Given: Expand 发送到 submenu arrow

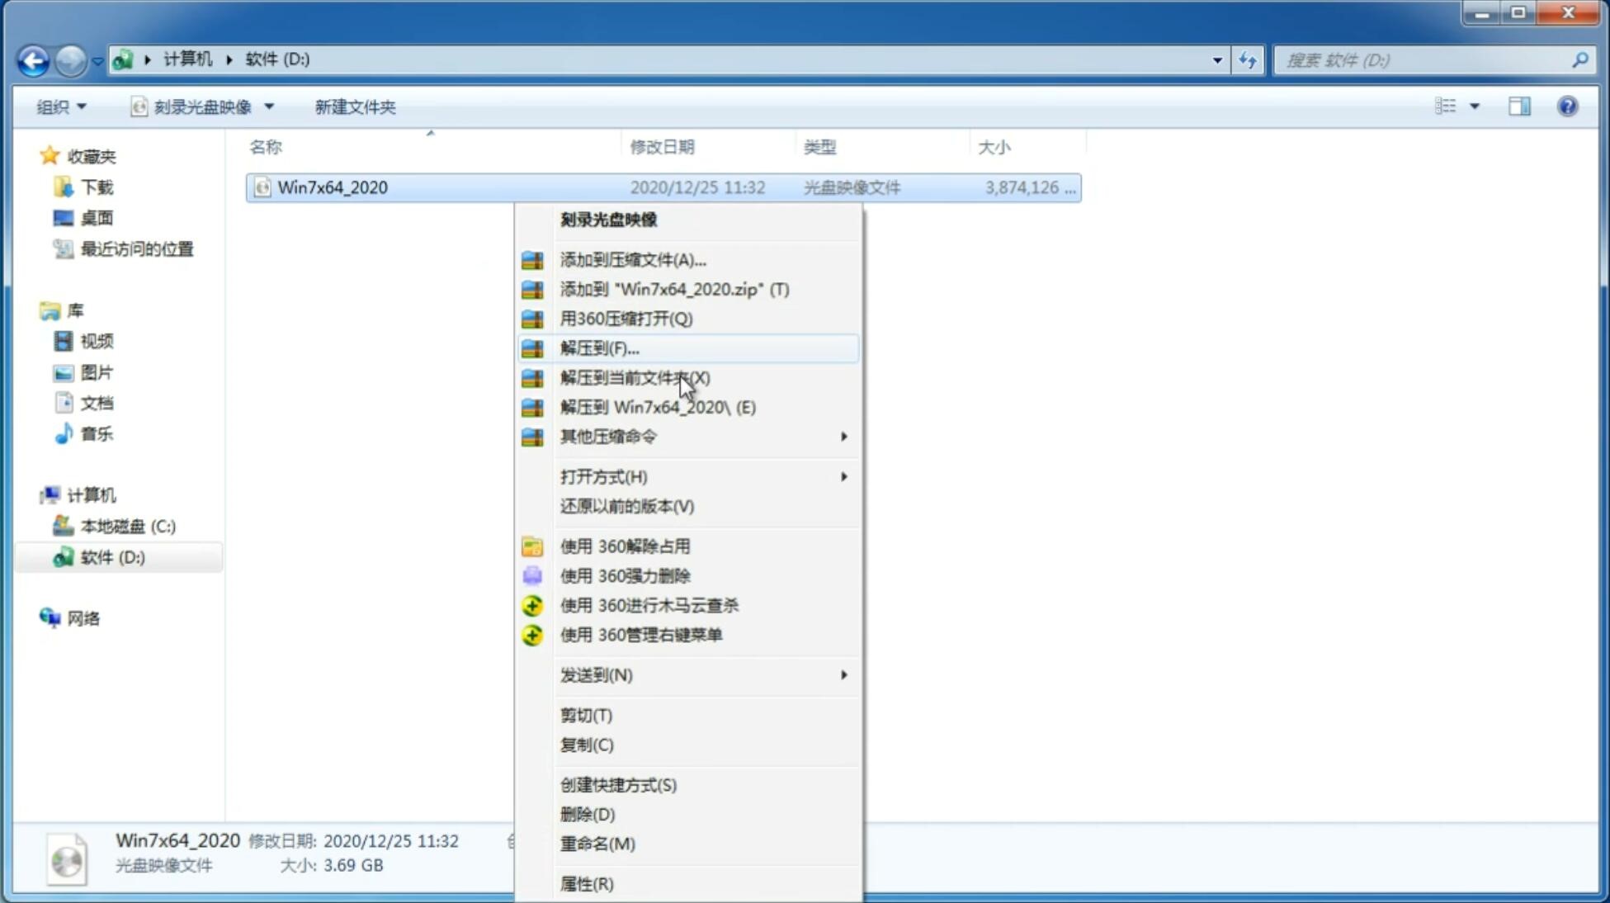Looking at the screenshot, I should (843, 675).
